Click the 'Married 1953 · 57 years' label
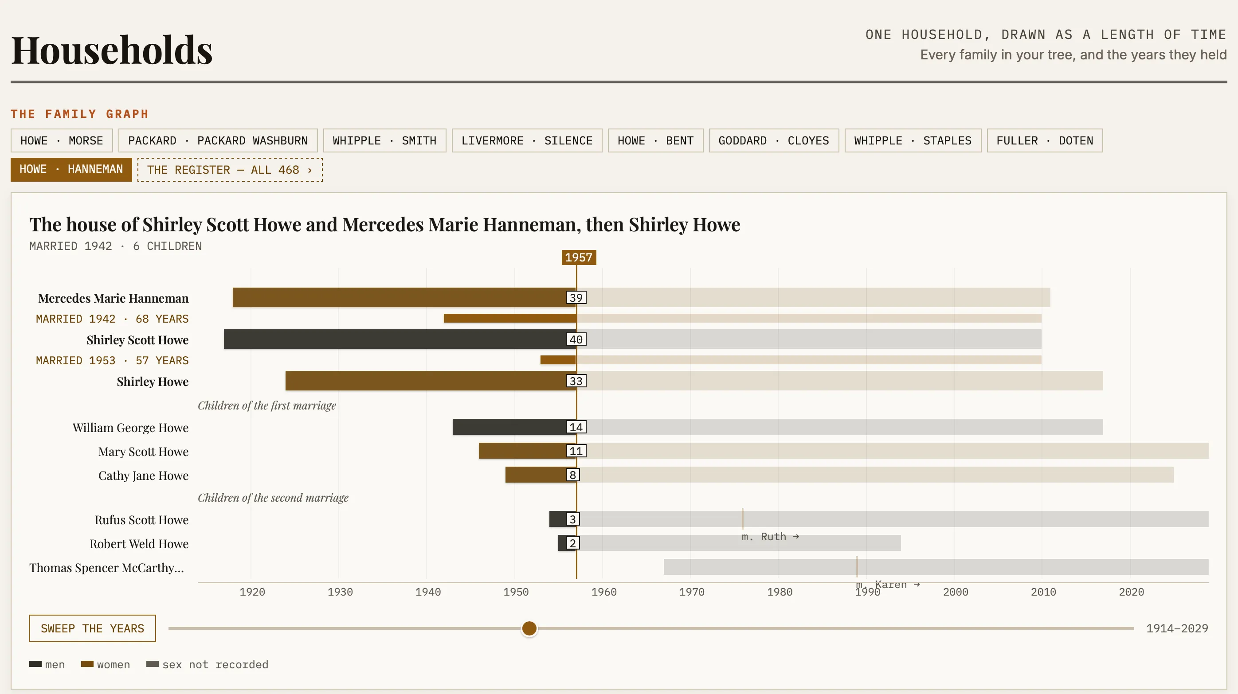Viewport: 1238px width, 694px height. point(113,361)
